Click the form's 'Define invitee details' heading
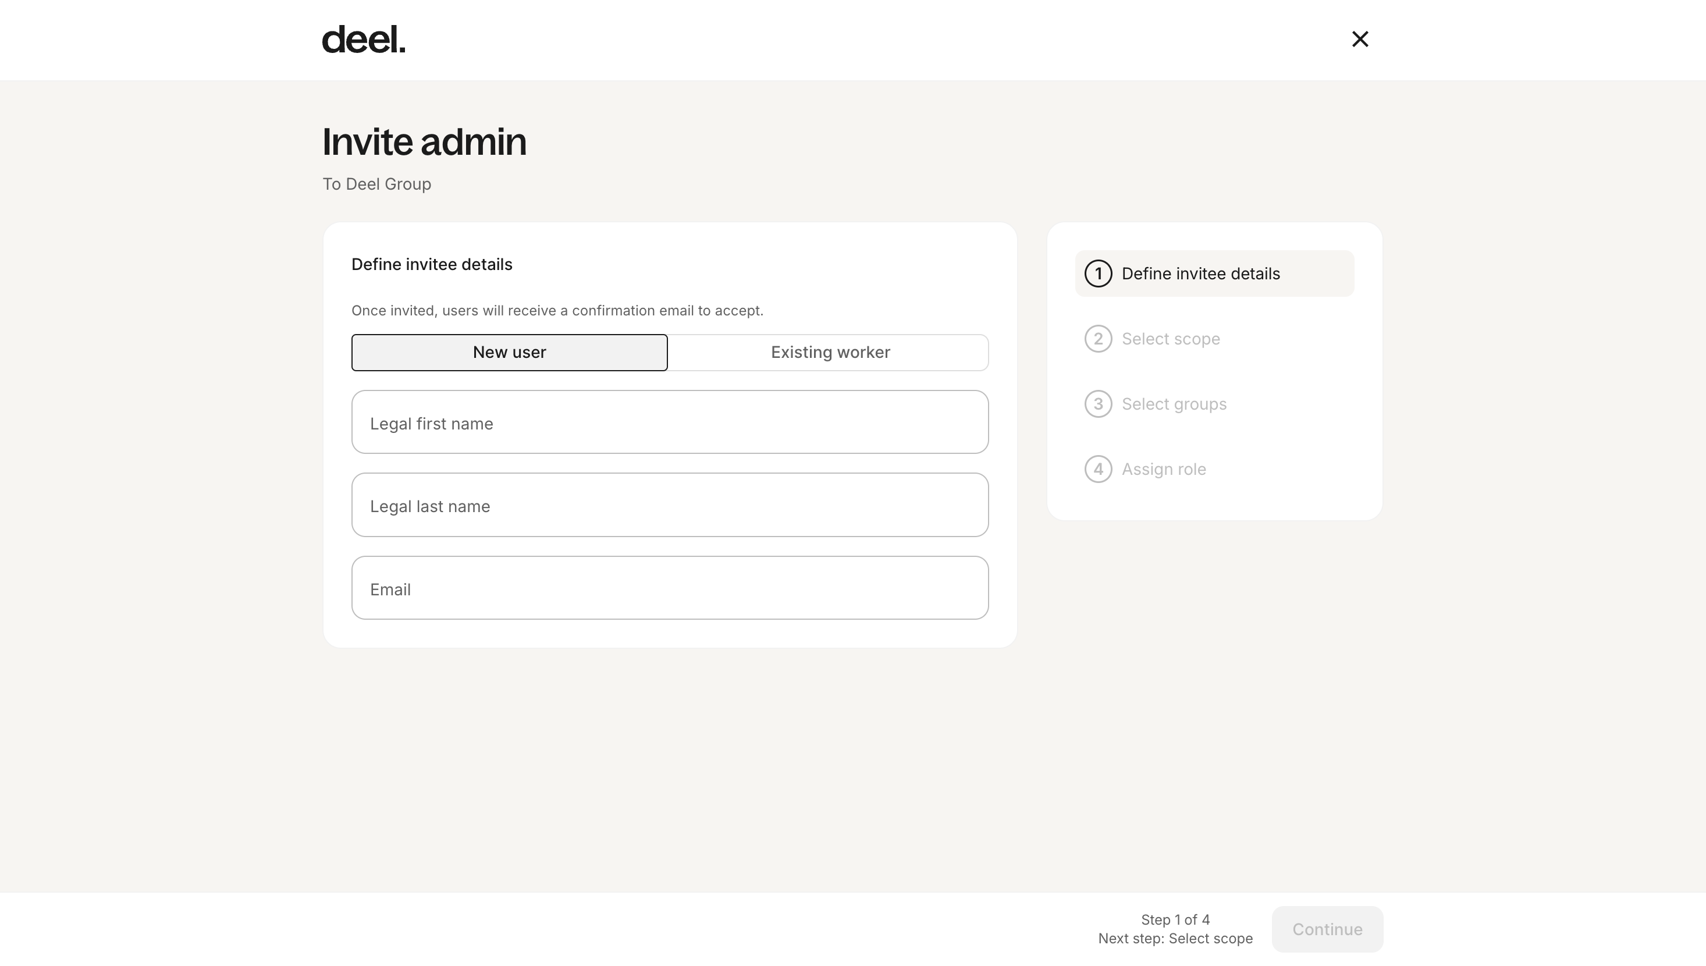Screen dimensions: 1706x966 [x=432, y=264]
